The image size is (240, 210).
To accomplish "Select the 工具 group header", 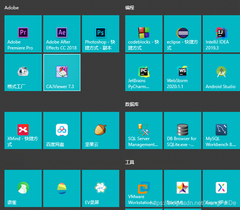I will tap(130, 162).
